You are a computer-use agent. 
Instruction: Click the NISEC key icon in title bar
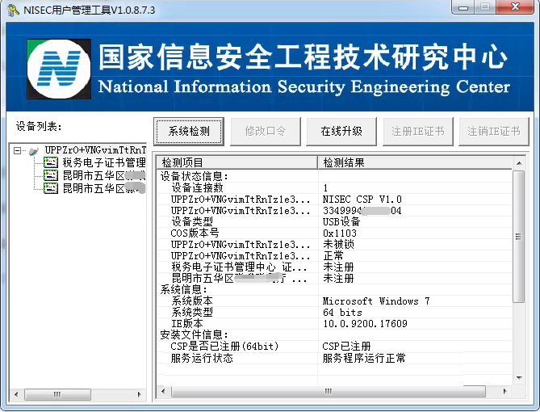click(13, 10)
